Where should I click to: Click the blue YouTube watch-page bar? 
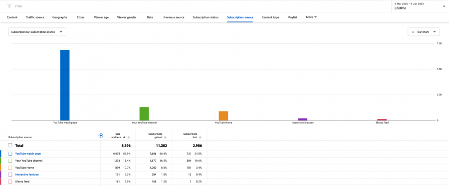[x=65, y=85]
